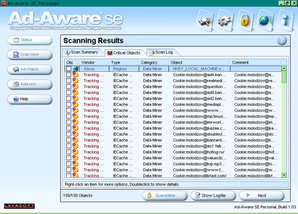Click the Alexa vendor cell
This screenshot has height=214, width=298.
click(94, 69)
